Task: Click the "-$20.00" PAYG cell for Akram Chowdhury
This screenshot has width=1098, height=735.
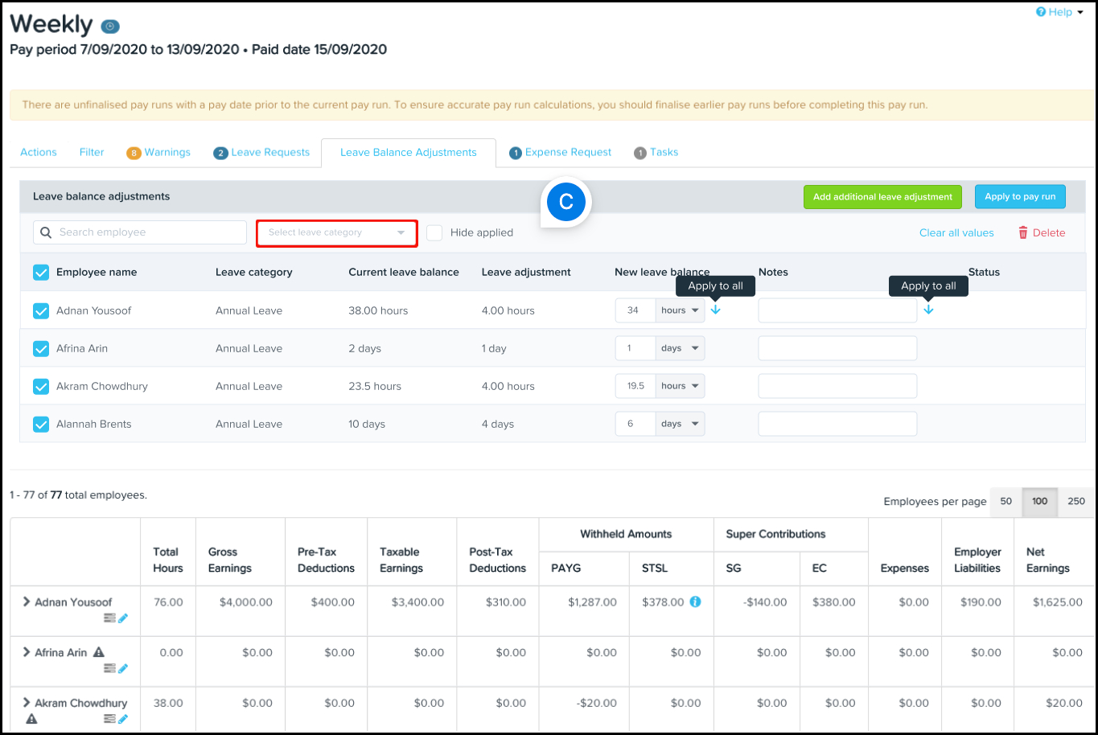Action: [x=596, y=703]
